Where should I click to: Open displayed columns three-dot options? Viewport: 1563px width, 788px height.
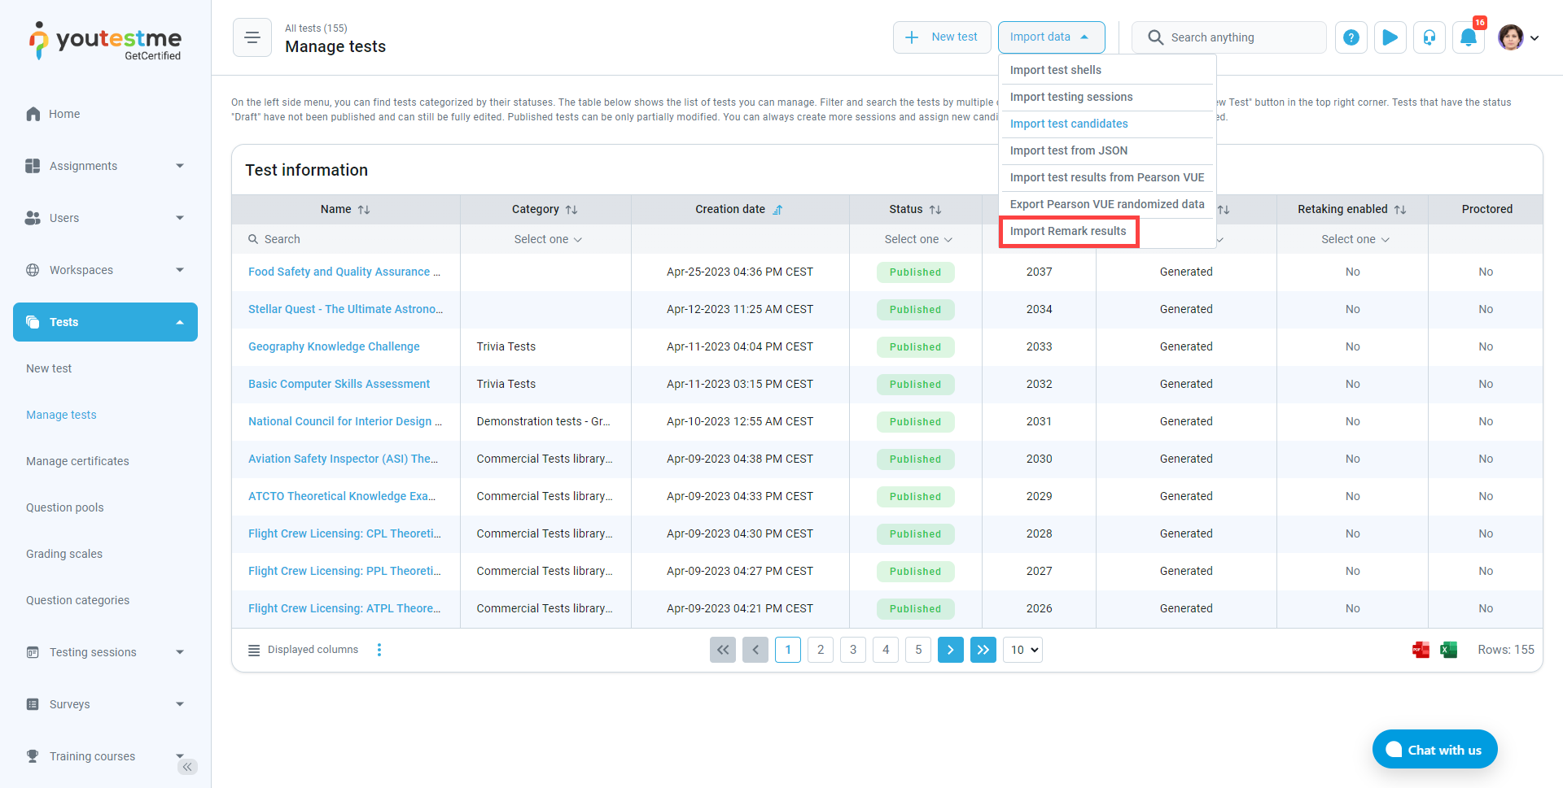pos(379,650)
